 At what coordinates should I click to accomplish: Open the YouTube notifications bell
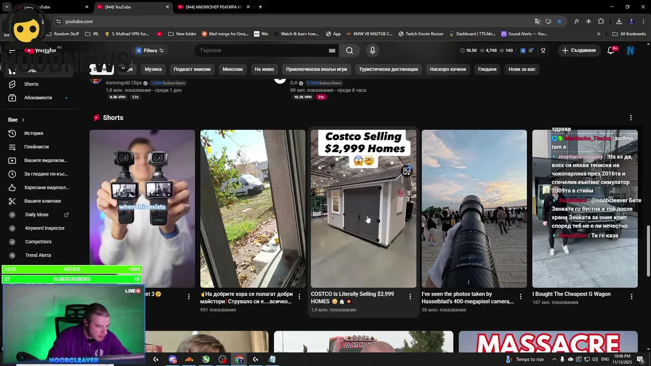[612, 50]
